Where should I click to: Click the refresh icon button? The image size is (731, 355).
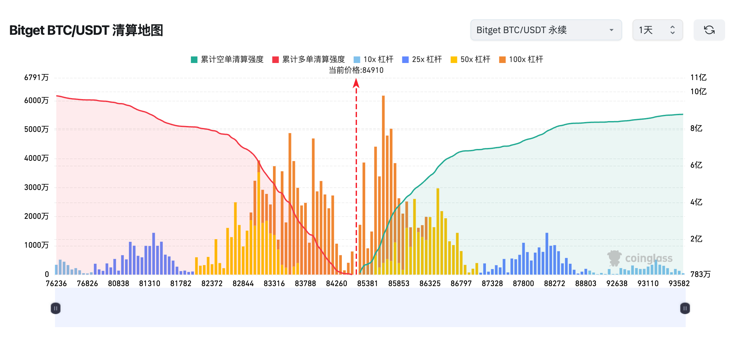tap(709, 30)
